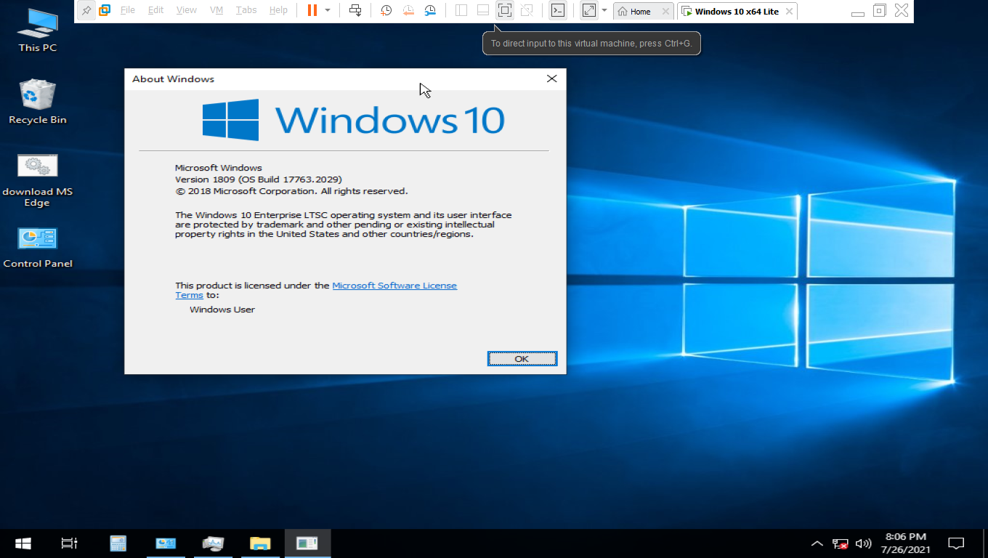Open Control Panel from the taskbar
Screen dimensions: 988x558
[x=166, y=543]
